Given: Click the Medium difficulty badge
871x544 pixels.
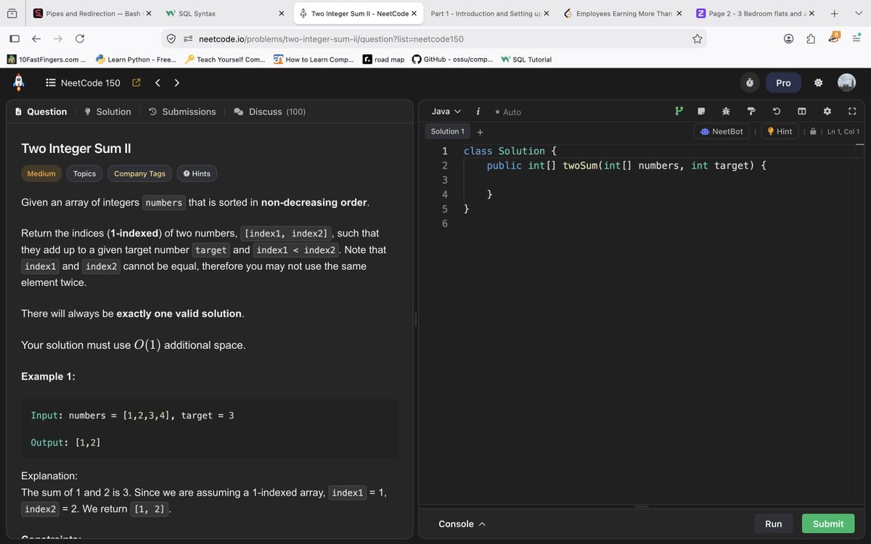Looking at the screenshot, I should [x=41, y=173].
